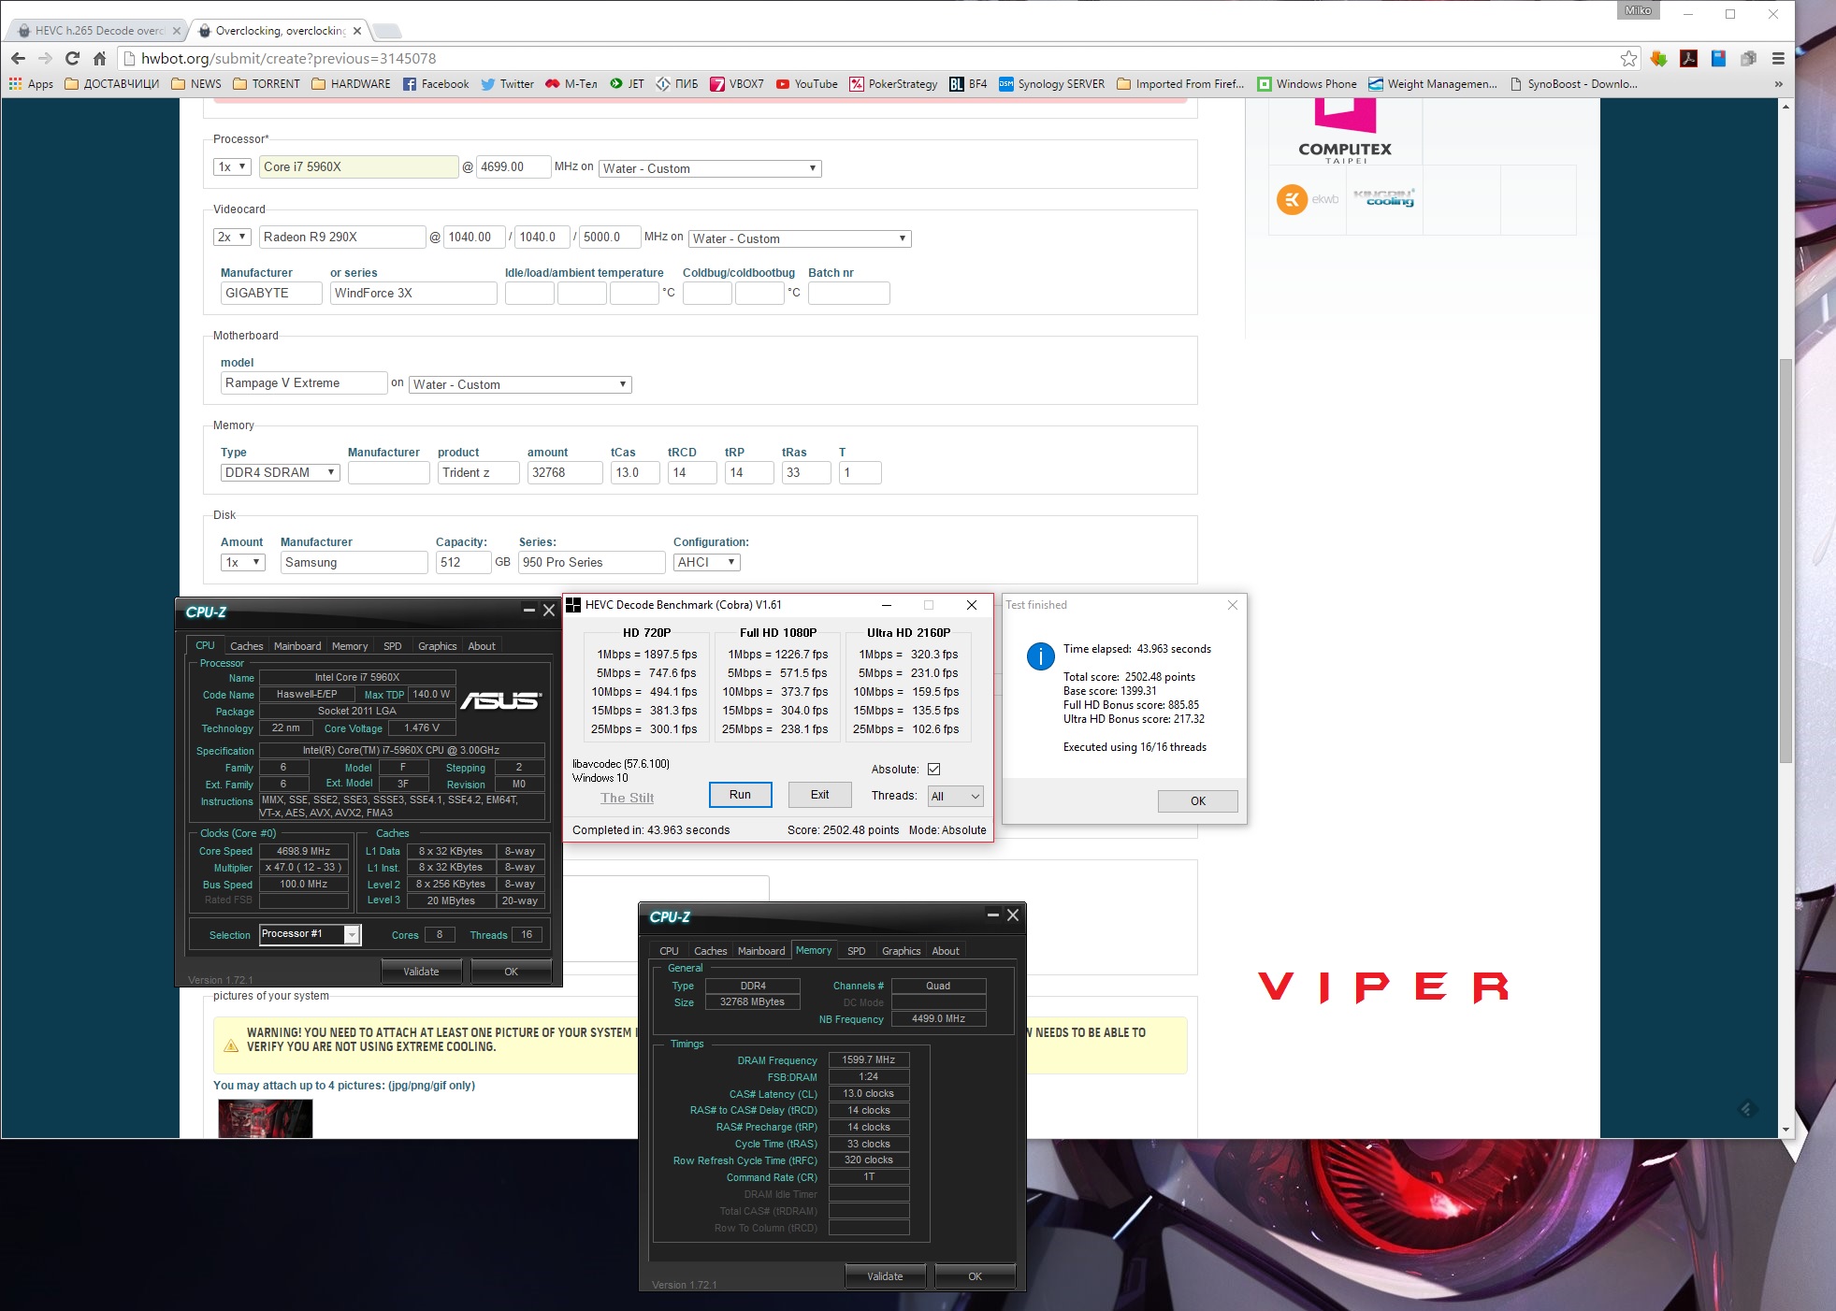Open the motherboard cooling Water - Custom dropdown
Screen dimensions: 1836x1311
tap(520, 384)
